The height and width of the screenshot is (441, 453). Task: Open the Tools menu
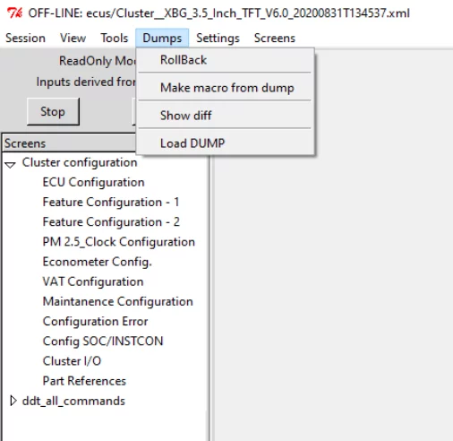115,38
